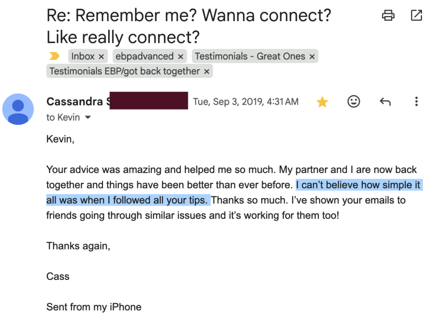Remove Testimonials - Great Ones label
This screenshot has width=433, height=328.
pyautogui.click(x=312, y=57)
